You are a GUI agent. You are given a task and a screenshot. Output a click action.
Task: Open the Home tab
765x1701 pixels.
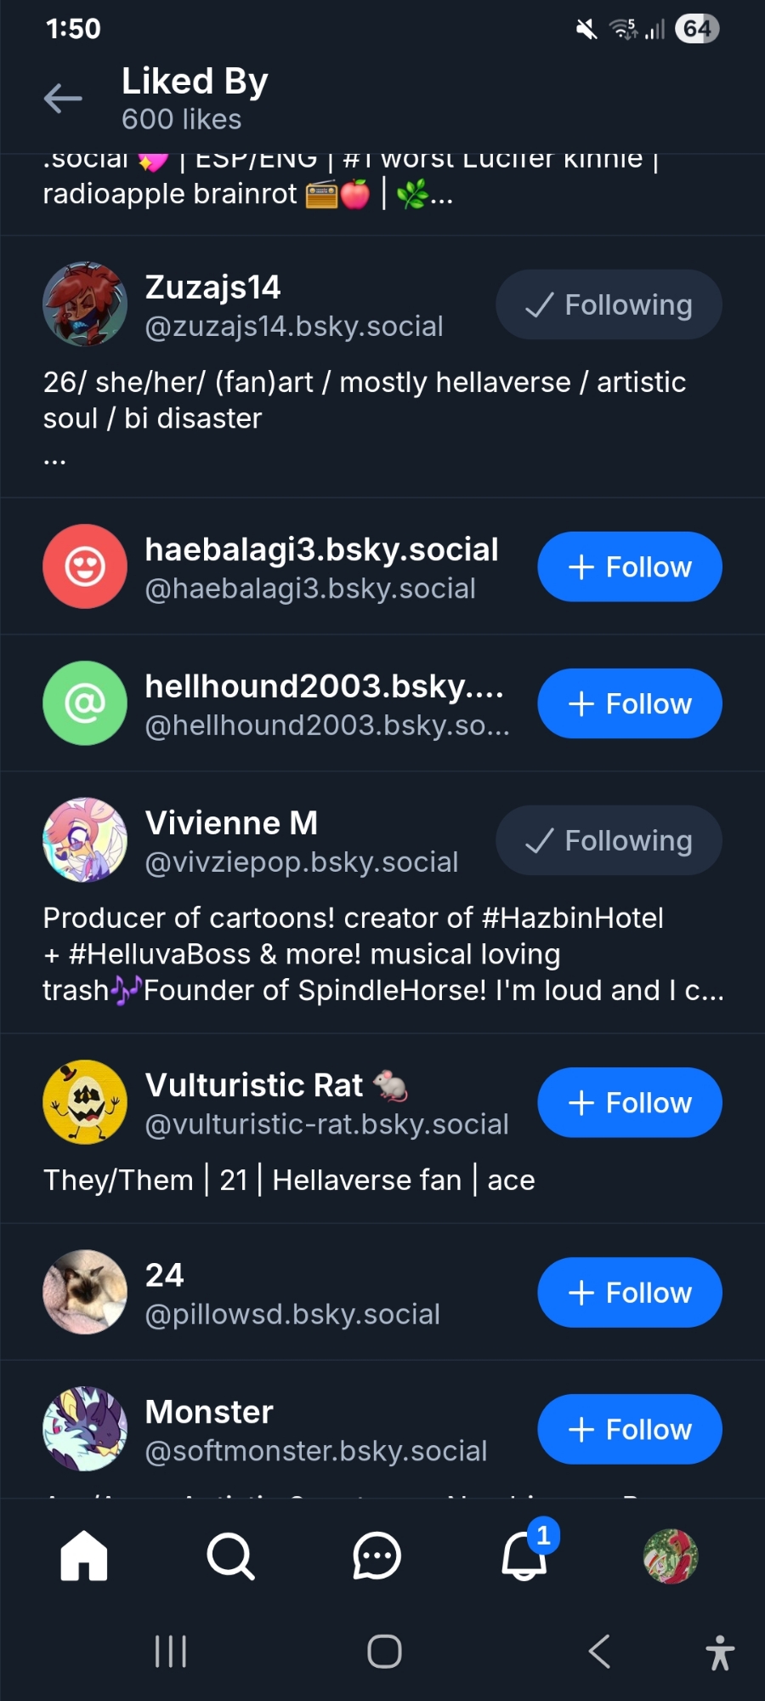pyautogui.click(x=84, y=1556)
